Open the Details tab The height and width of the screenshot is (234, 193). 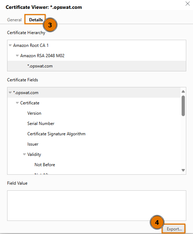click(x=36, y=20)
